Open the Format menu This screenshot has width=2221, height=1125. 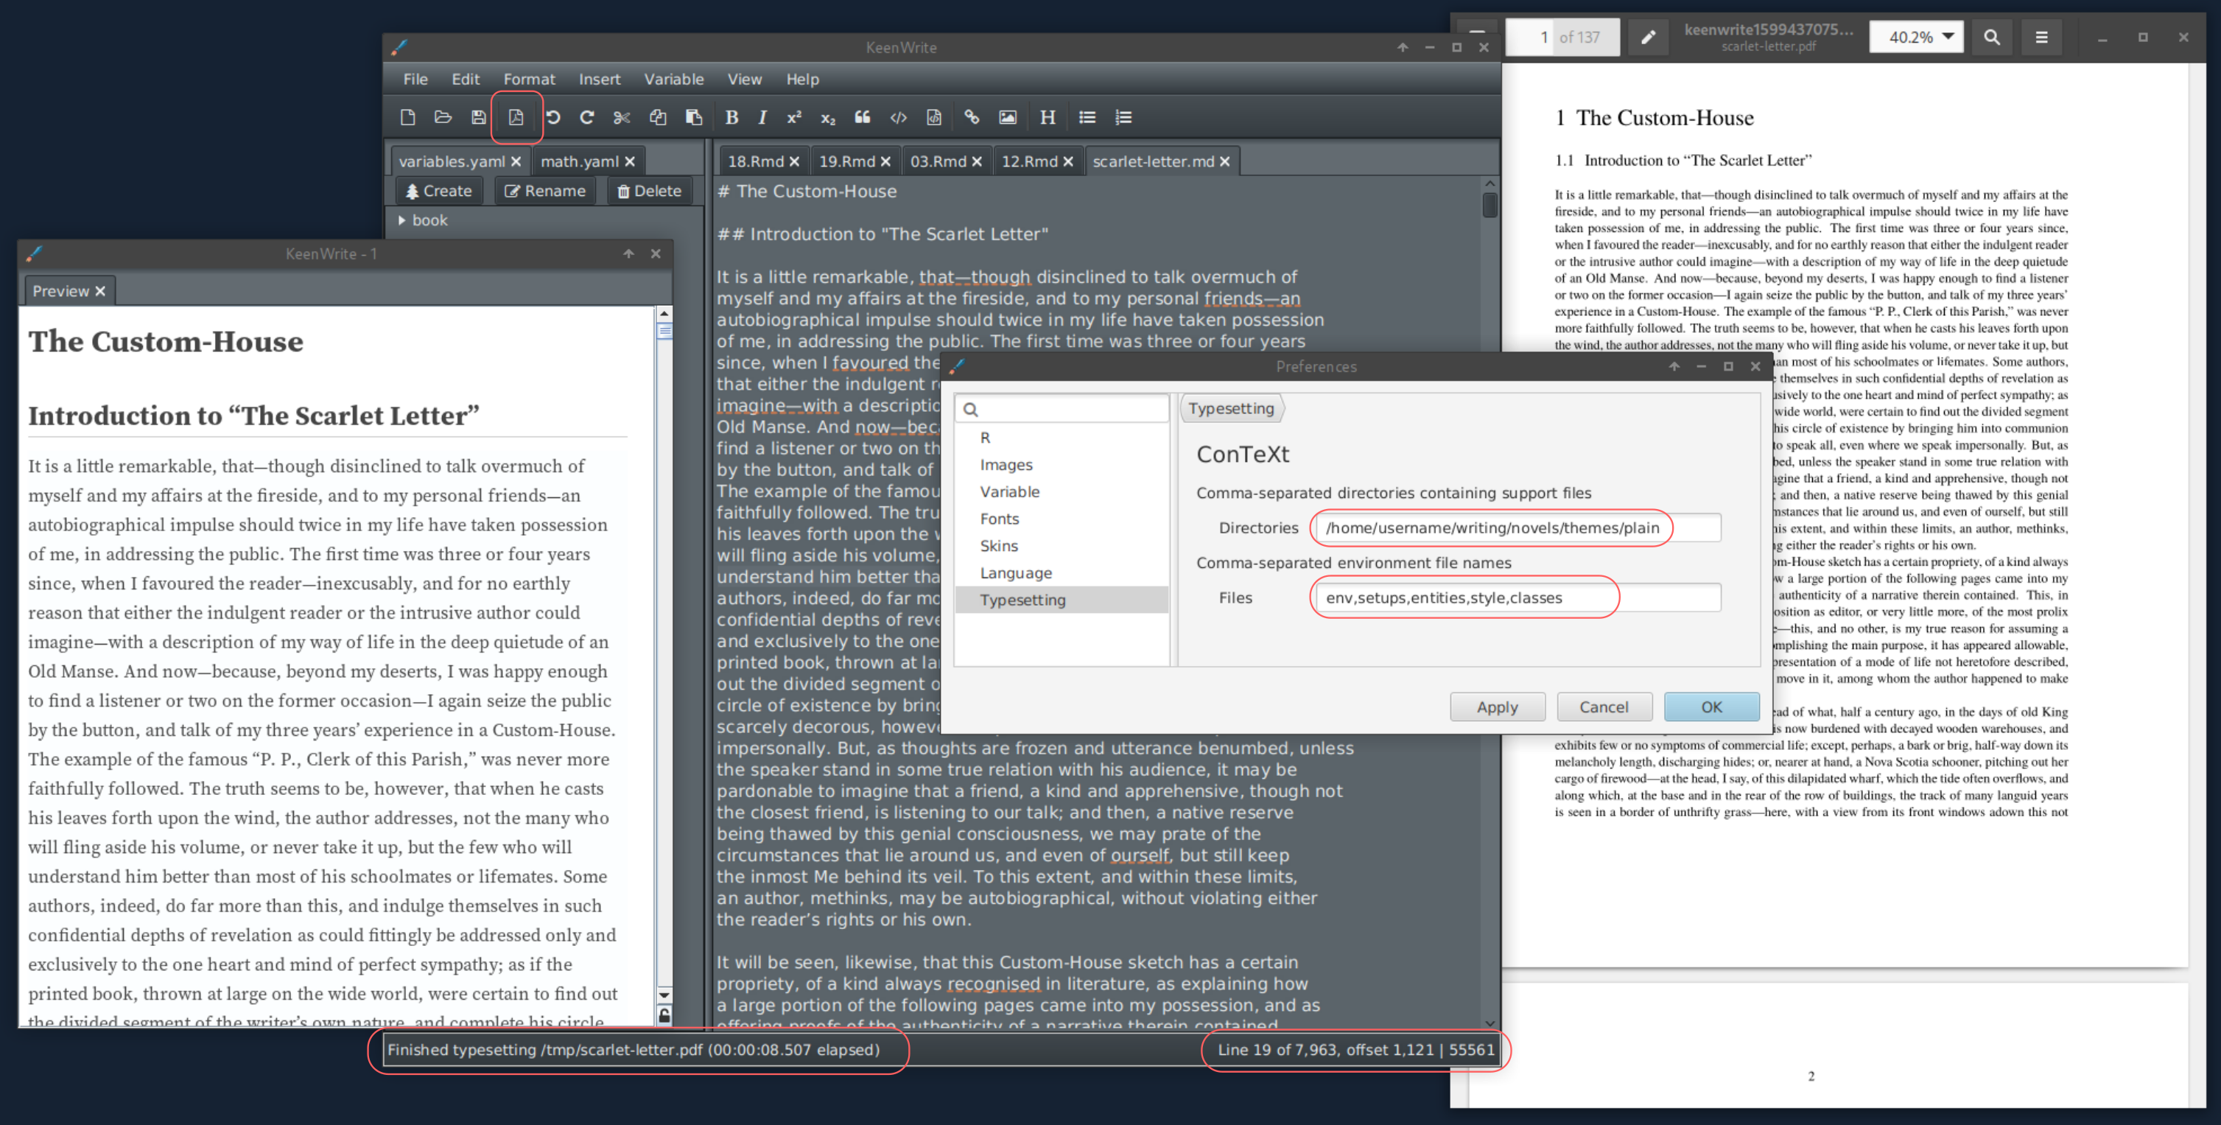(x=530, y=80)
